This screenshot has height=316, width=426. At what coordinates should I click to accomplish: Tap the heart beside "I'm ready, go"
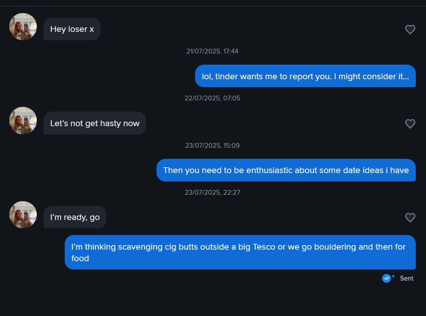[410, 218]
